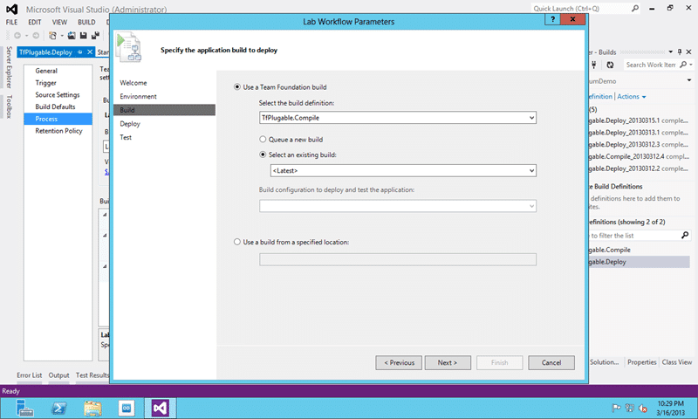Image resolution: width=698 pixels, height=419 pixels.
Task: Open File Explorer from the taskbar
Action: coord(92,408)
